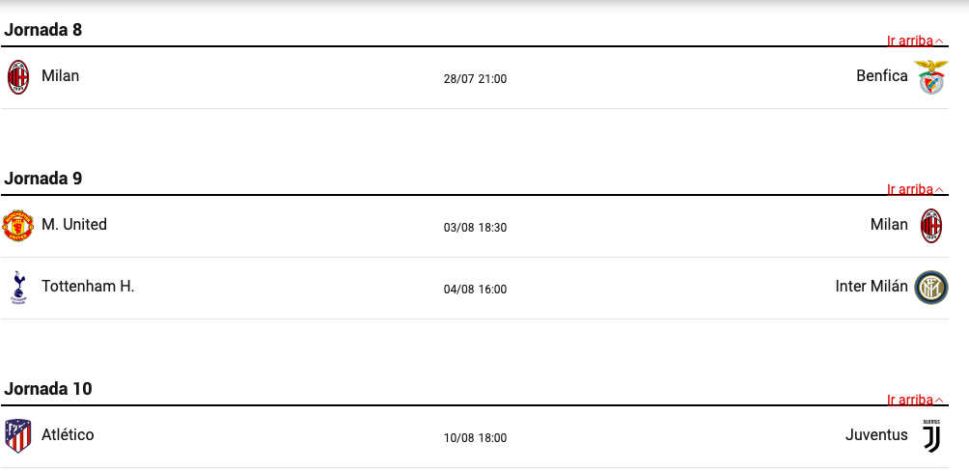This screenshot has width=969, height=471.
Task: Open the 03/08 18:30 match details
Action: [x=475, y=228]
